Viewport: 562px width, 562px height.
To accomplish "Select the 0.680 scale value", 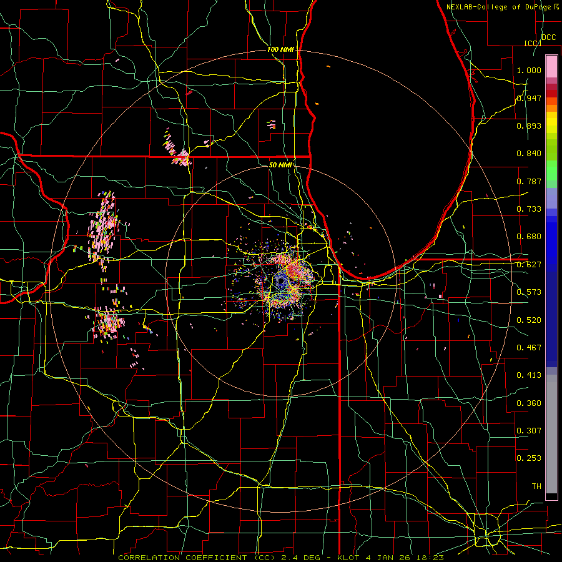I will pos(529,237).
